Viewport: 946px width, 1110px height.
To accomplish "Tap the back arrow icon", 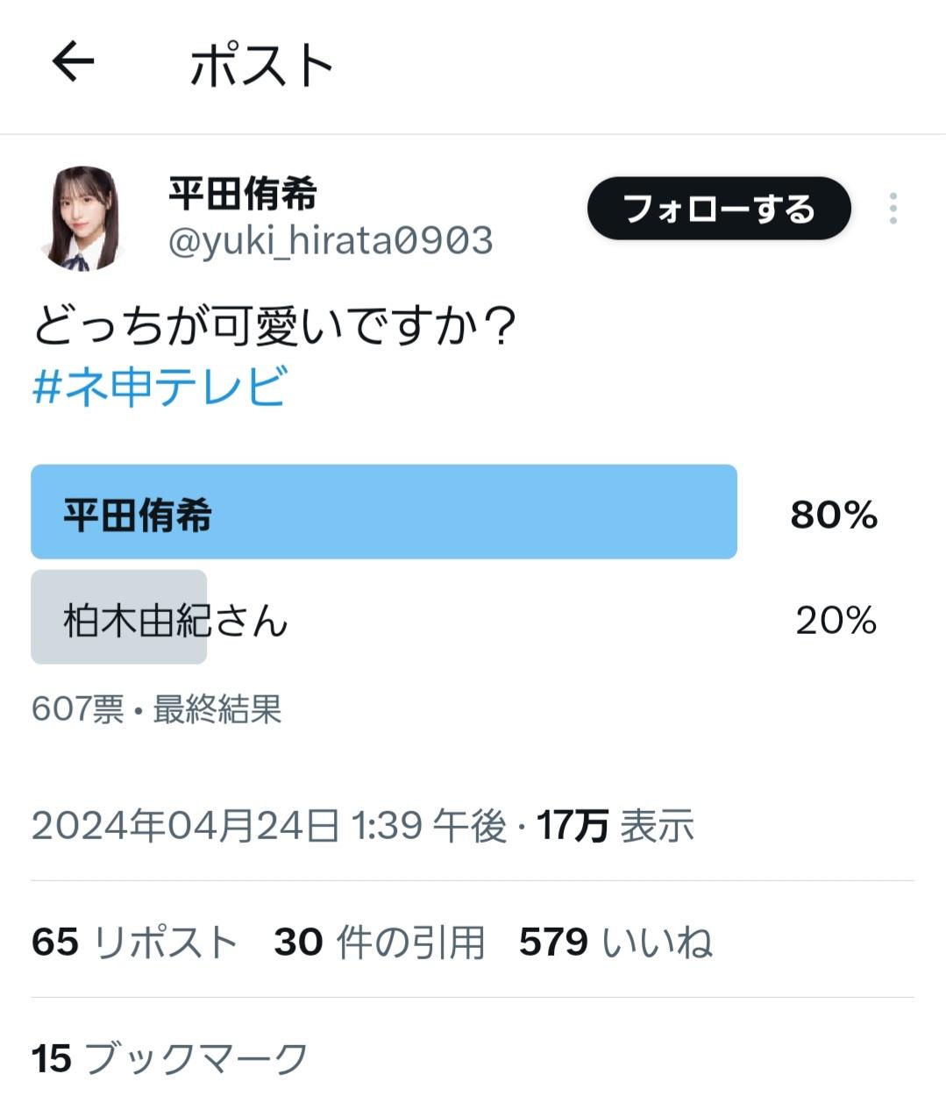I will click(72, 62).
